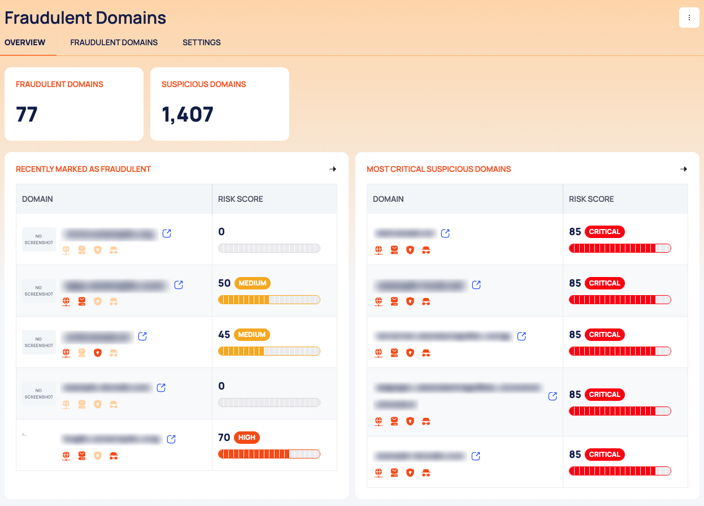Click the CRITICAL badge in the two-line domain row
The image size is (704, 506).
(x=605, y=395)
